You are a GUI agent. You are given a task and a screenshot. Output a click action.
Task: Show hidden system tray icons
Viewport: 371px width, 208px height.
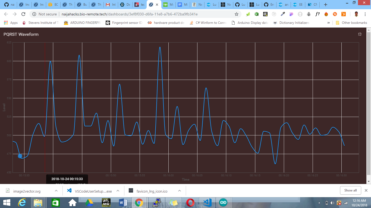pos(319,203)
